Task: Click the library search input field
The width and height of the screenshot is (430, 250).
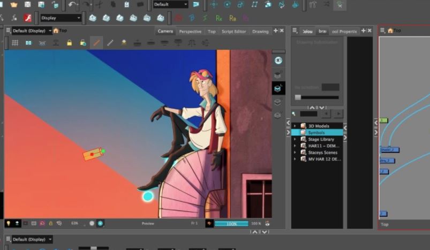Action: point(308,113)
